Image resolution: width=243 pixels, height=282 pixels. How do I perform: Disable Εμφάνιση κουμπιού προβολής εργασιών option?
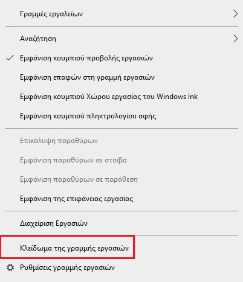coord(121,58)
